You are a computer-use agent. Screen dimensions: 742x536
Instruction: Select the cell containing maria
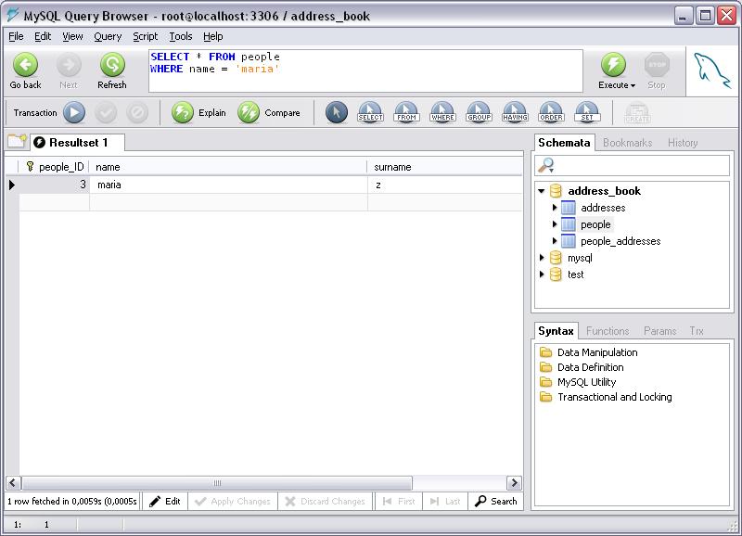click(x=228, y=185)
